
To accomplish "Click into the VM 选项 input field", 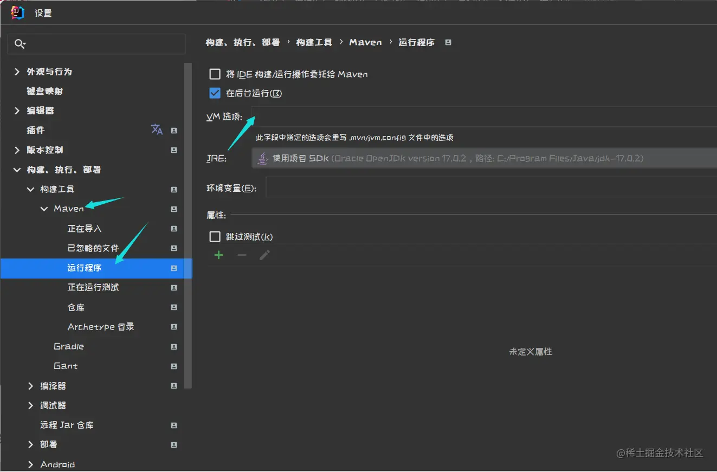I will (x=485, y=117).
